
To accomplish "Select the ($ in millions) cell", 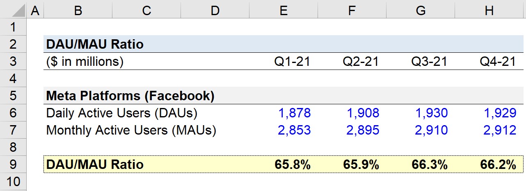I will [85, 62].
